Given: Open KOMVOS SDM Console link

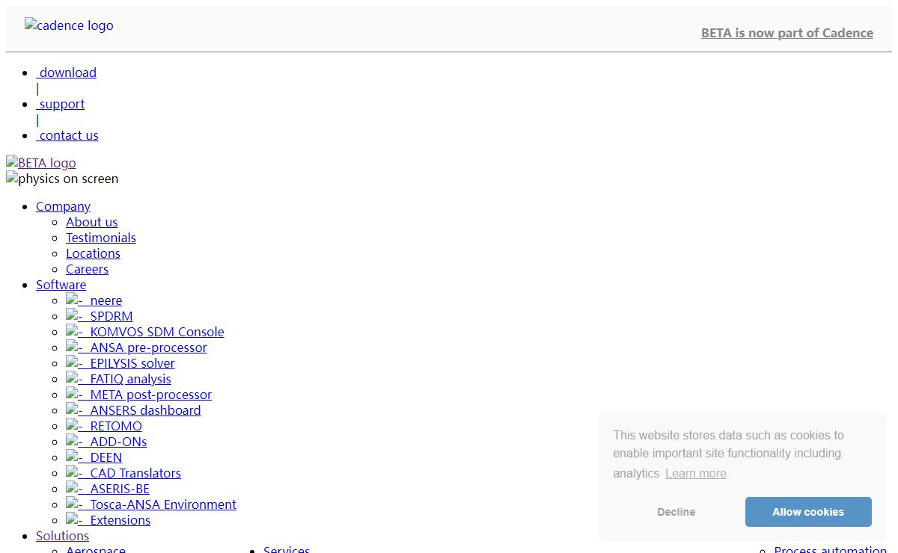Looking at the screenshot, I should pos(145,332).
